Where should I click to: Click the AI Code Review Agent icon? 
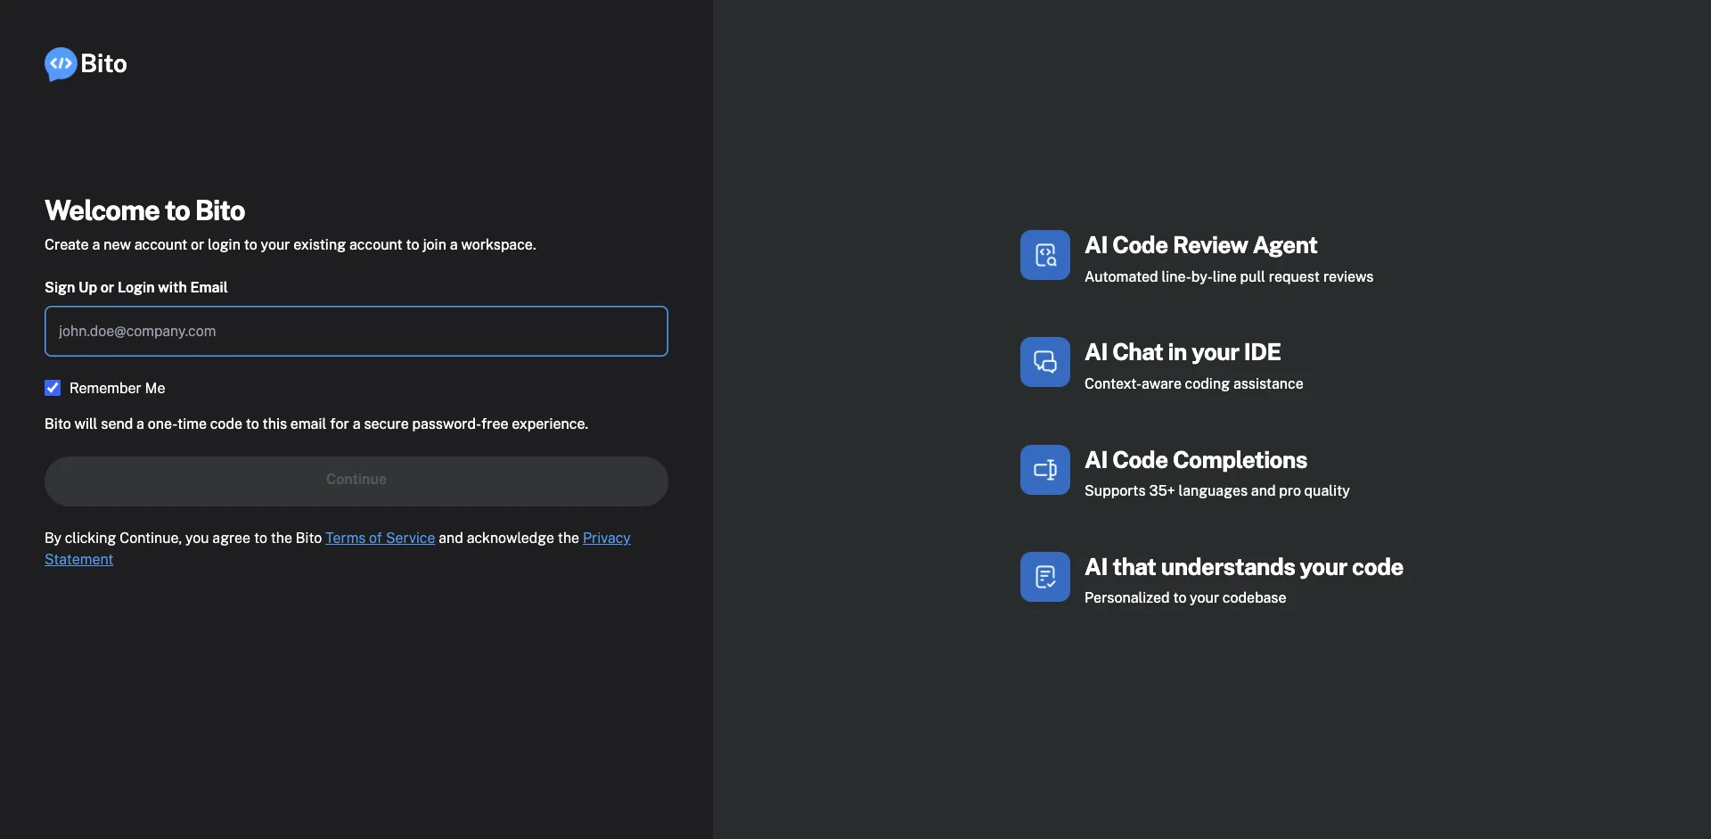(x=1045, y=255)
